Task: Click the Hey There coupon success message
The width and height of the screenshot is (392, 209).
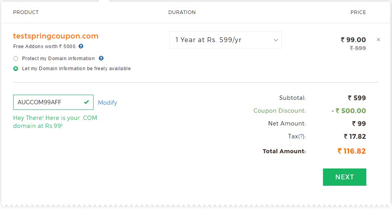Action: coord(55,122)
